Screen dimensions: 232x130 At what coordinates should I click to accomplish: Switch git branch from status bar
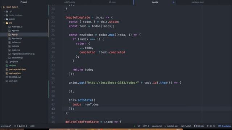pyautogui.click(x=171, y=126)
